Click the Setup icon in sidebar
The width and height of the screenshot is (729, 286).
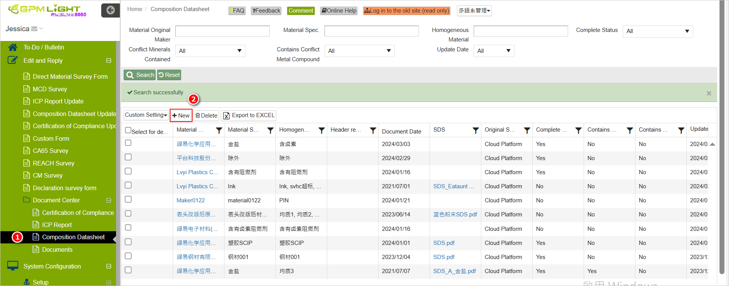coord(27,282)
